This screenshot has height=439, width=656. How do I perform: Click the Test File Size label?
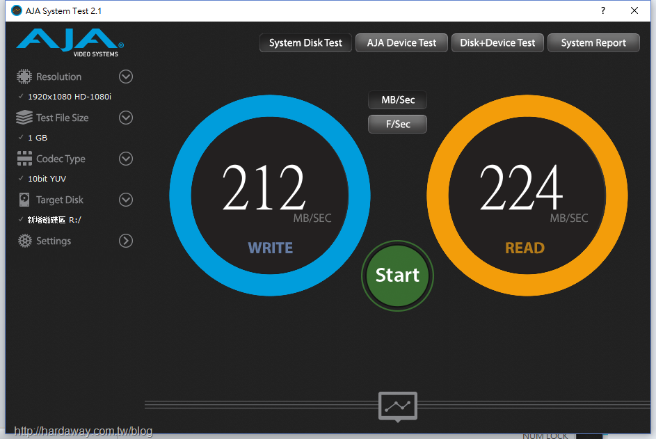63,118
